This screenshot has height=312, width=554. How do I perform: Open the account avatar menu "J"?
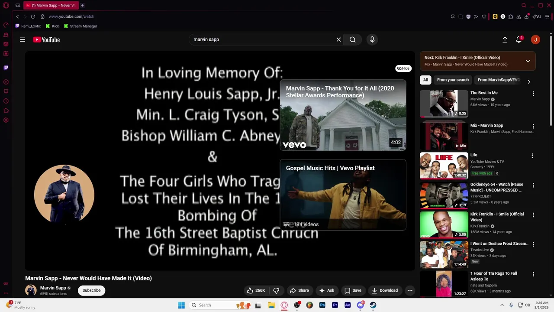(x=535, y=39)
